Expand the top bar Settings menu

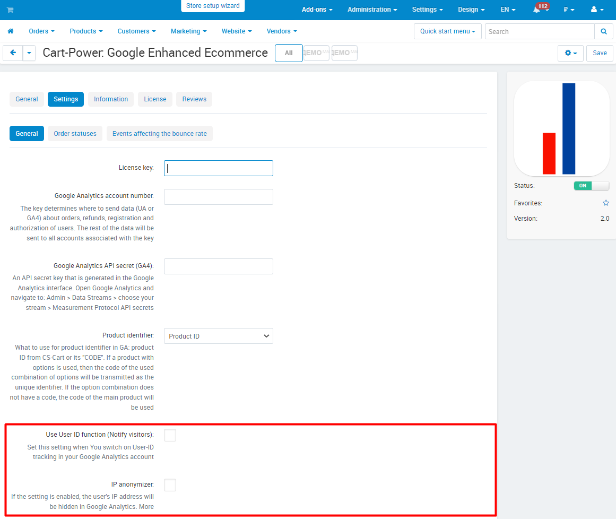coord(427,10)
